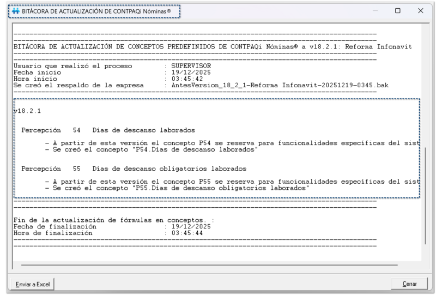Screen dimensions: 436x295
Task: Click the Hora inicio 03:45:42 value
Action: click(187, 79)
